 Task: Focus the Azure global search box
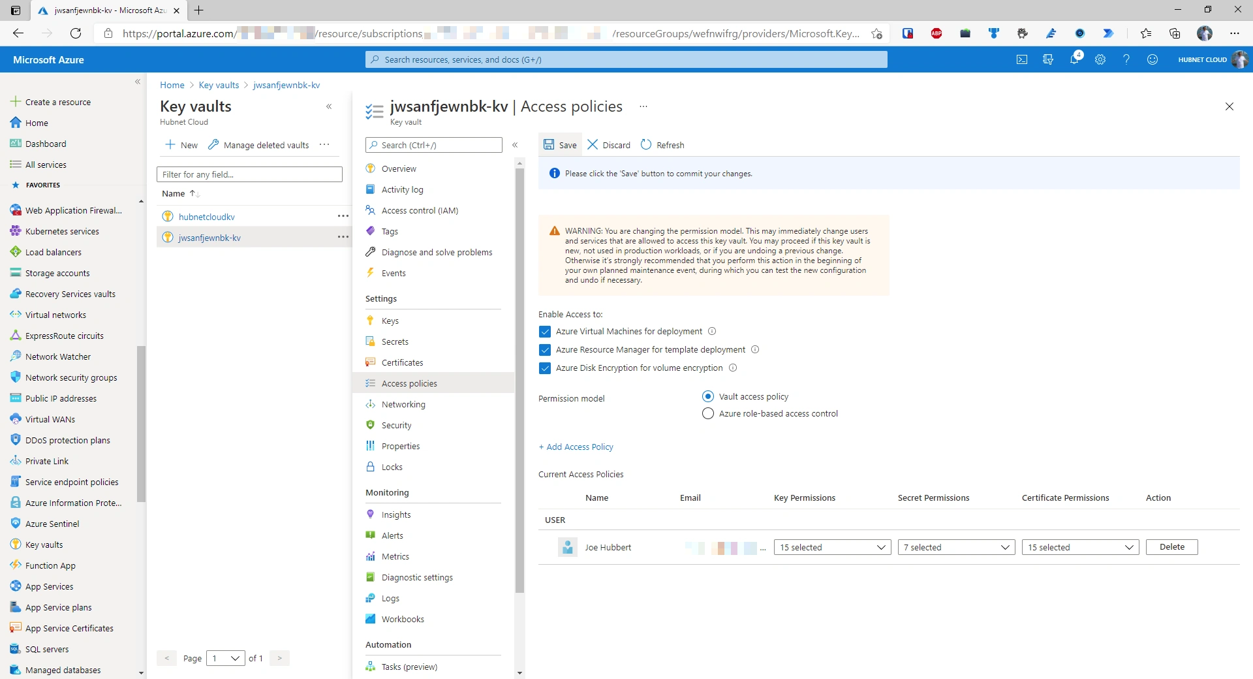[x=626, y=59]
